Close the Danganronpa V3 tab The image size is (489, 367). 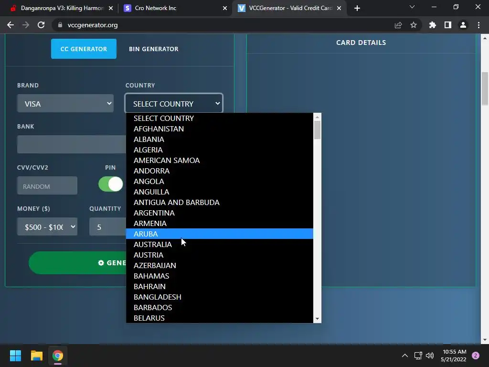pyautogui.click(x=110, y=8)
